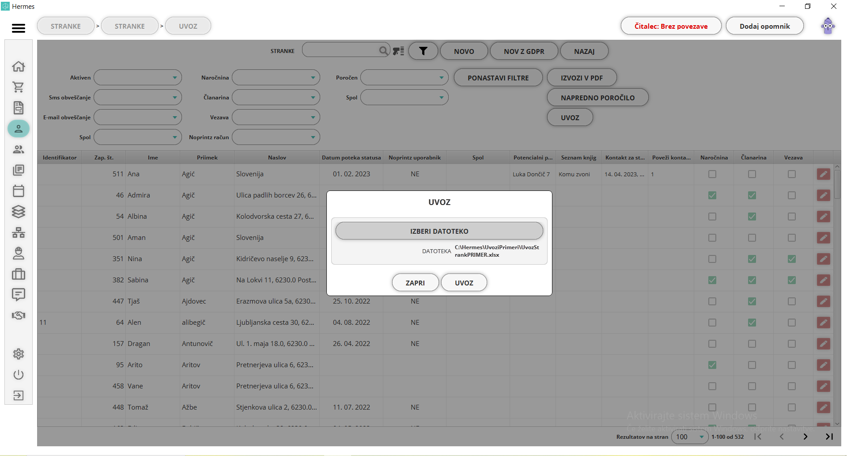Viewport: 847px width, 456px height.
Task: Open the Članarina filter dropdown
Action: coord(276,97)
